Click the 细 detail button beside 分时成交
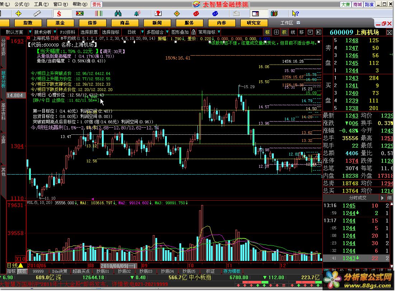This screenshot has width=395, height=291. pyautogui.click(x=389, y=198)
